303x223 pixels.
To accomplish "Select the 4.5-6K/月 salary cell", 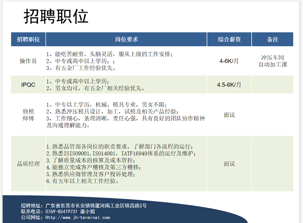I will point(229,85).
